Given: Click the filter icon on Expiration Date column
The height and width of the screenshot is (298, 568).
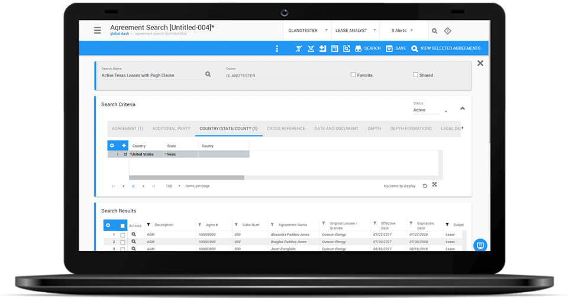Looking at the screenshot, I should pos(411,223).
